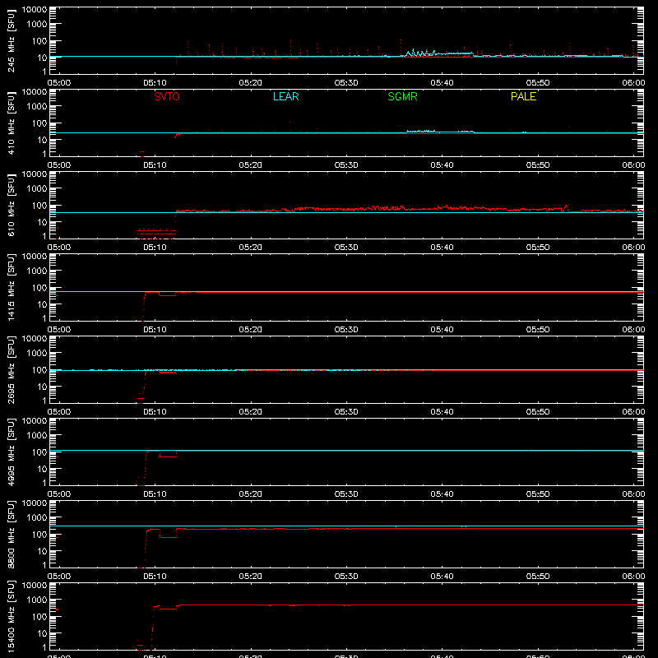This screenshot has height=658, width=658.
Task: Select the 610 MHz [SFU] axis title
Action: pos(11,205)
